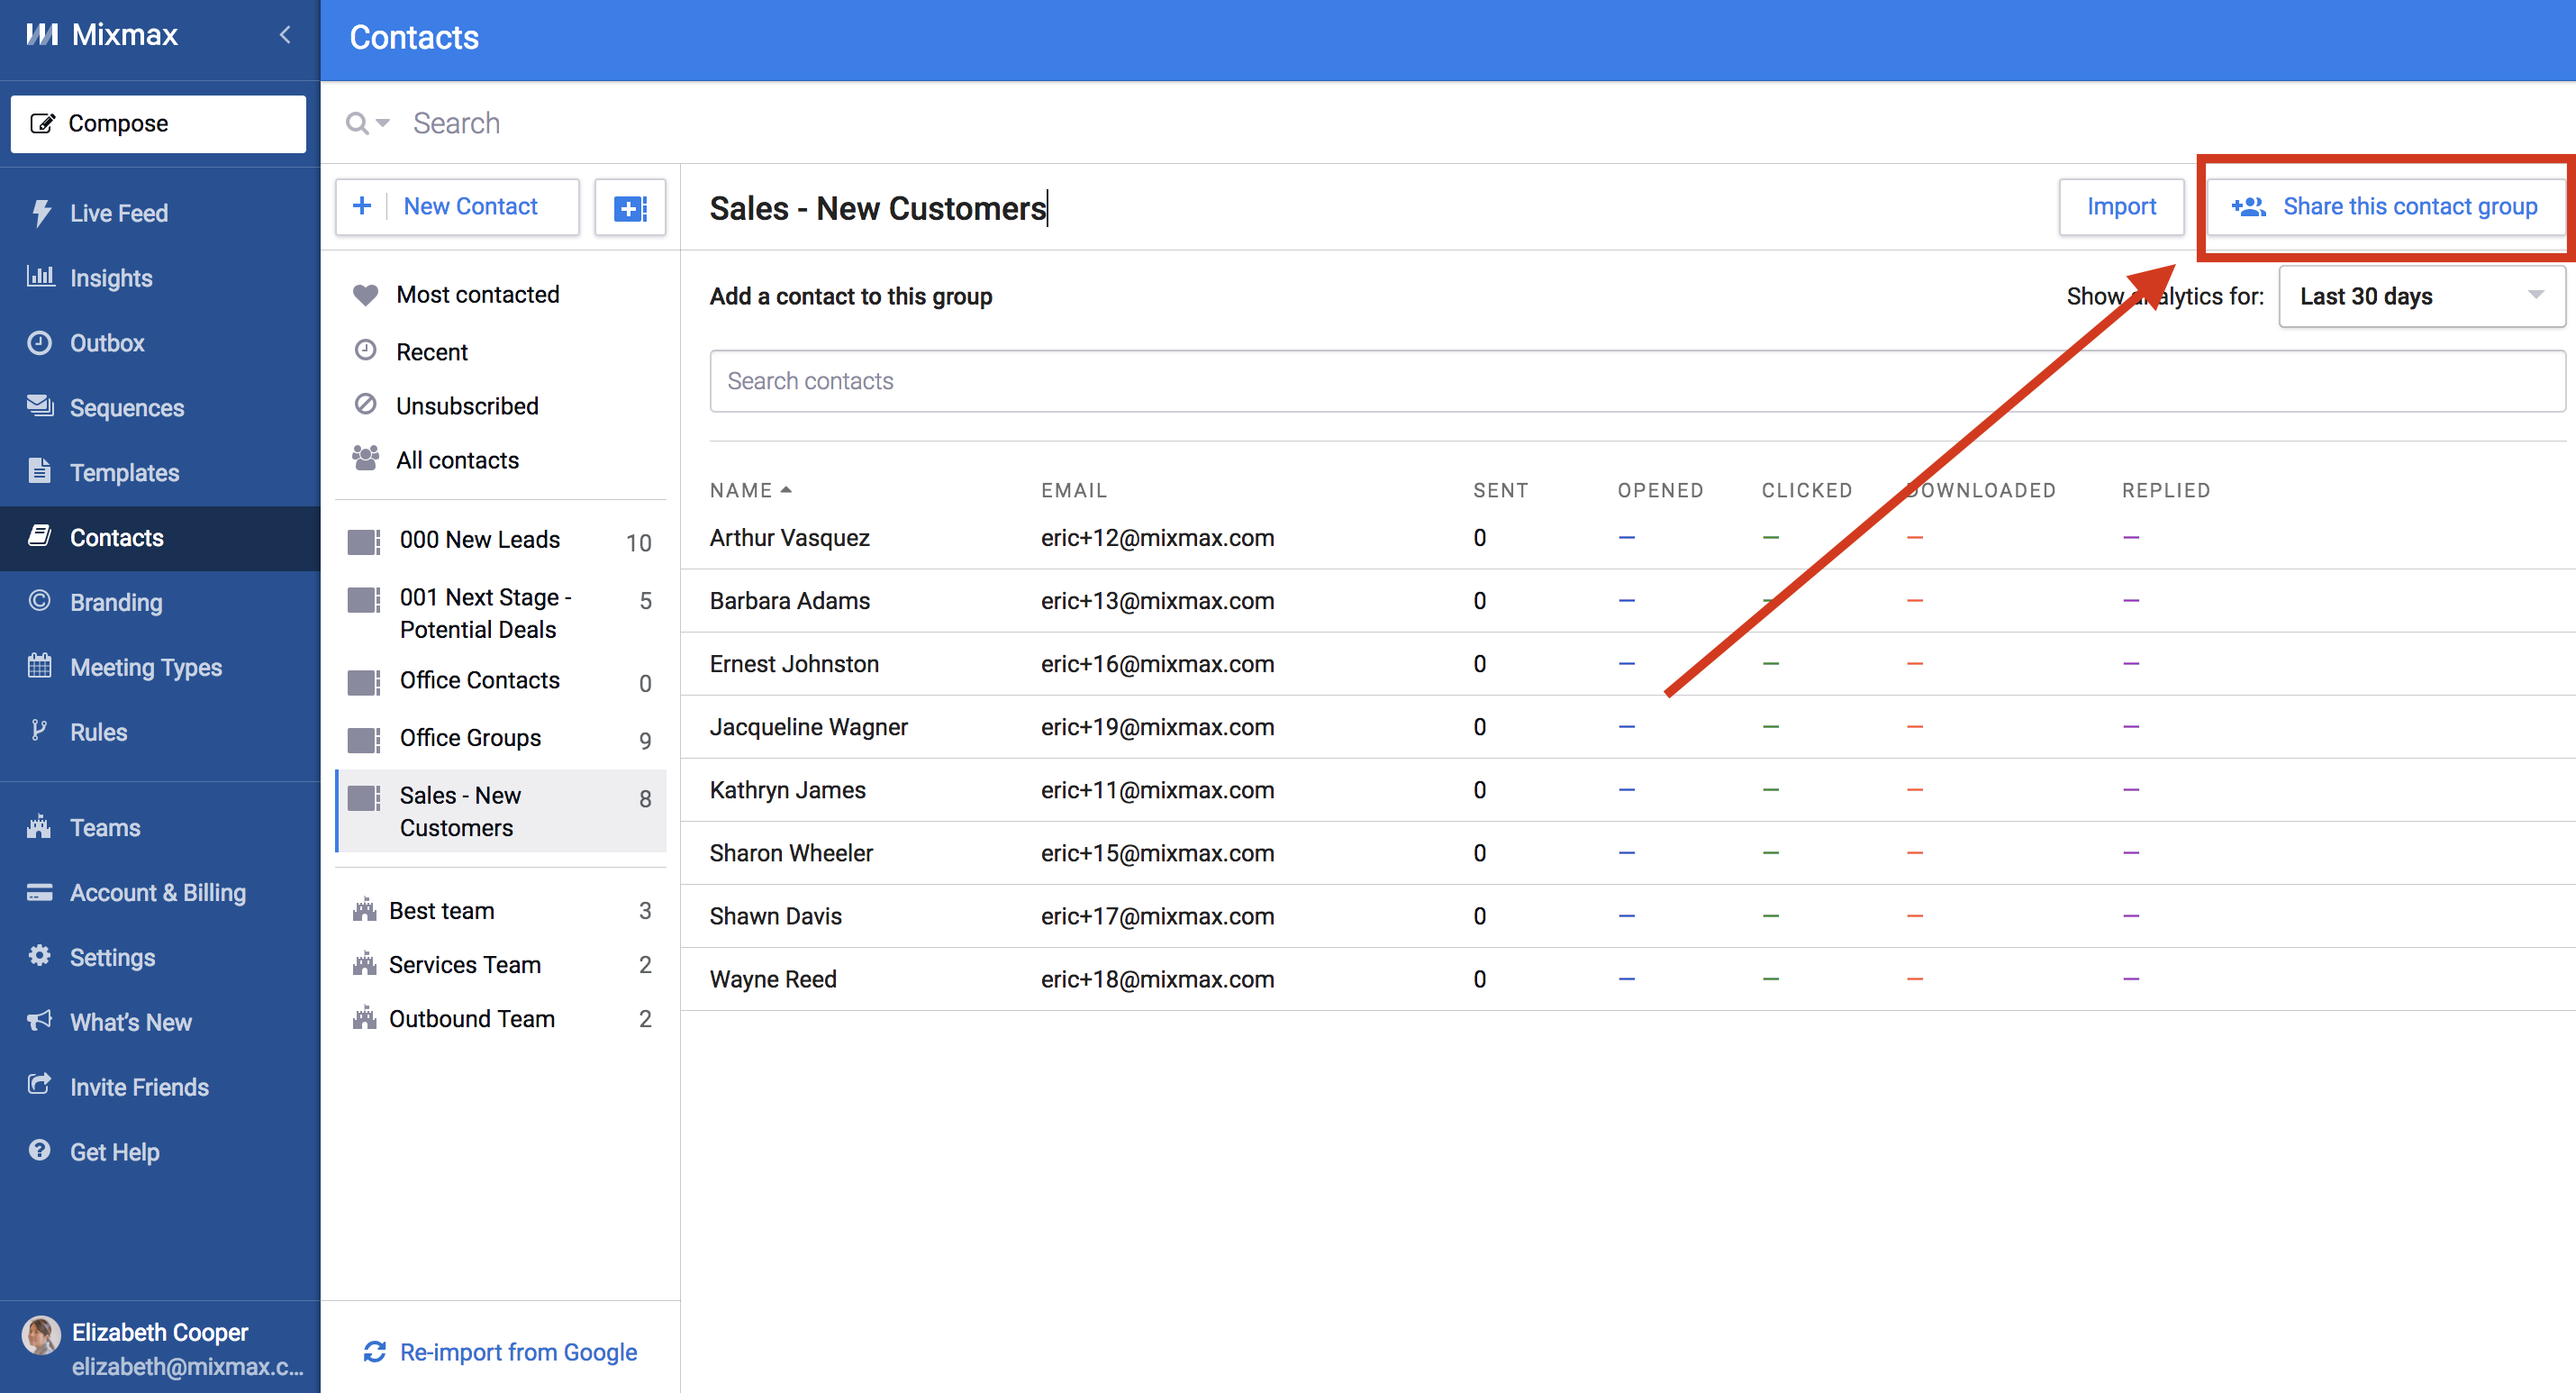The width and height of the screenshot is (2576, 1393).
Task: Open the Last 30 days dropdown
Action: [2420, 296]
